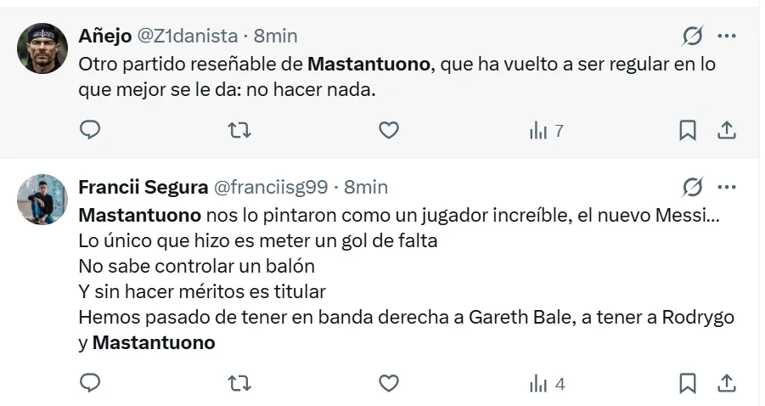Open Grok icon on Añejo's tweet
The height and width of the screenshot is (406, 765).
click(x=693, y=36)
